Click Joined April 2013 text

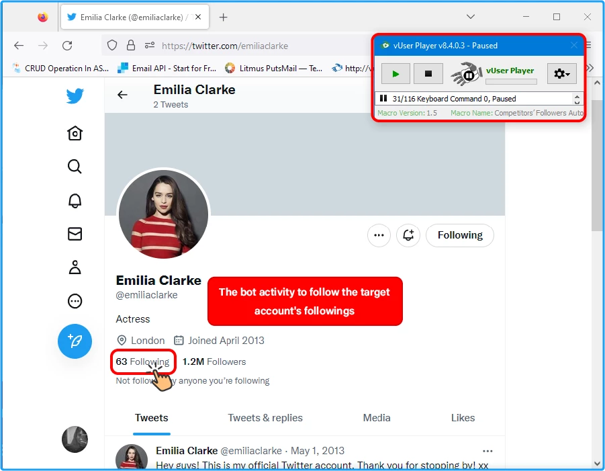pyautogui.click(x=226, y=341)
